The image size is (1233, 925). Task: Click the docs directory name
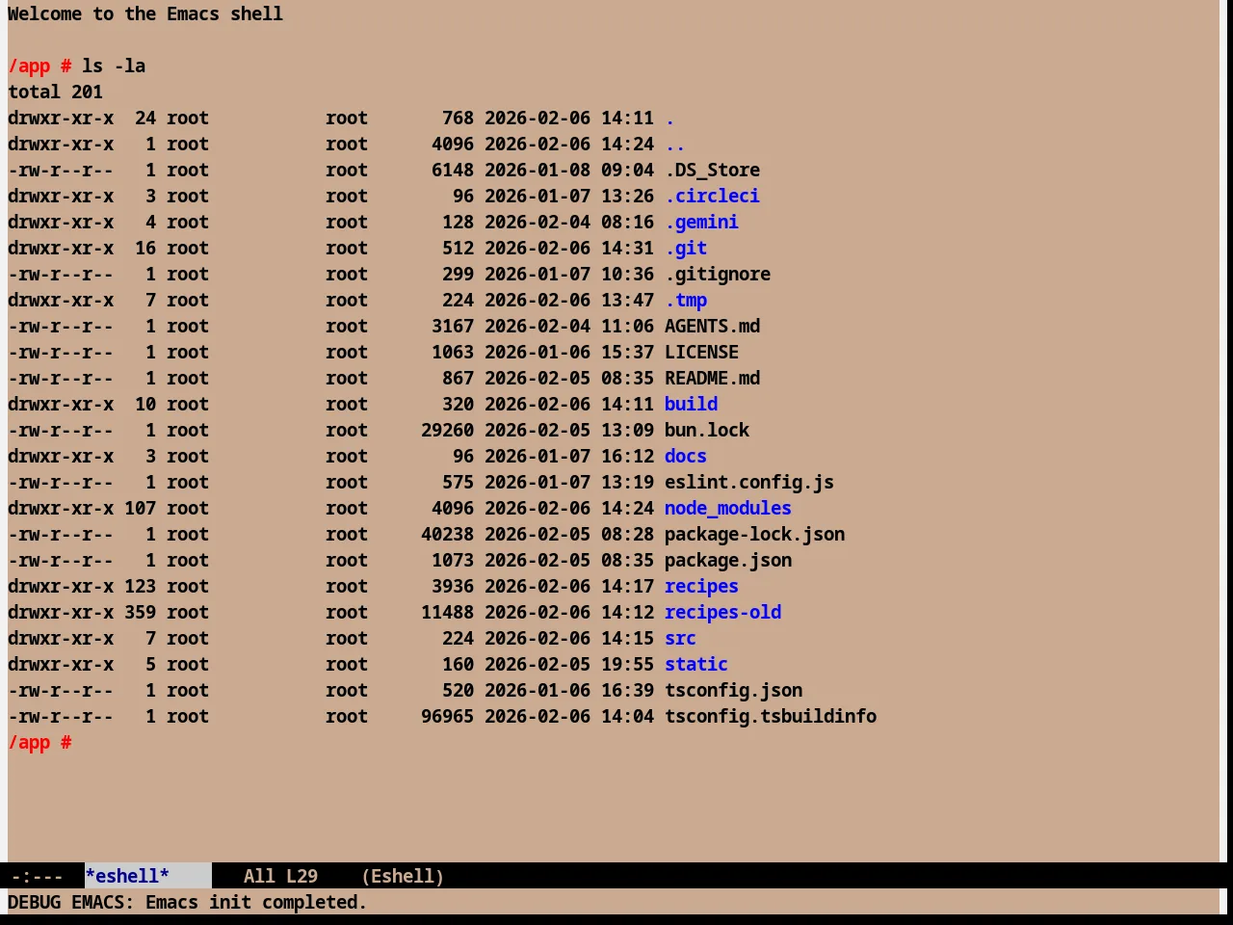pyautogui.click(x=686, y=457)
